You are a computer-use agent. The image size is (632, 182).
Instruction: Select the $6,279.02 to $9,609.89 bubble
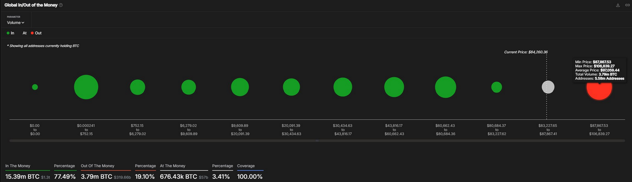point(188,87)
